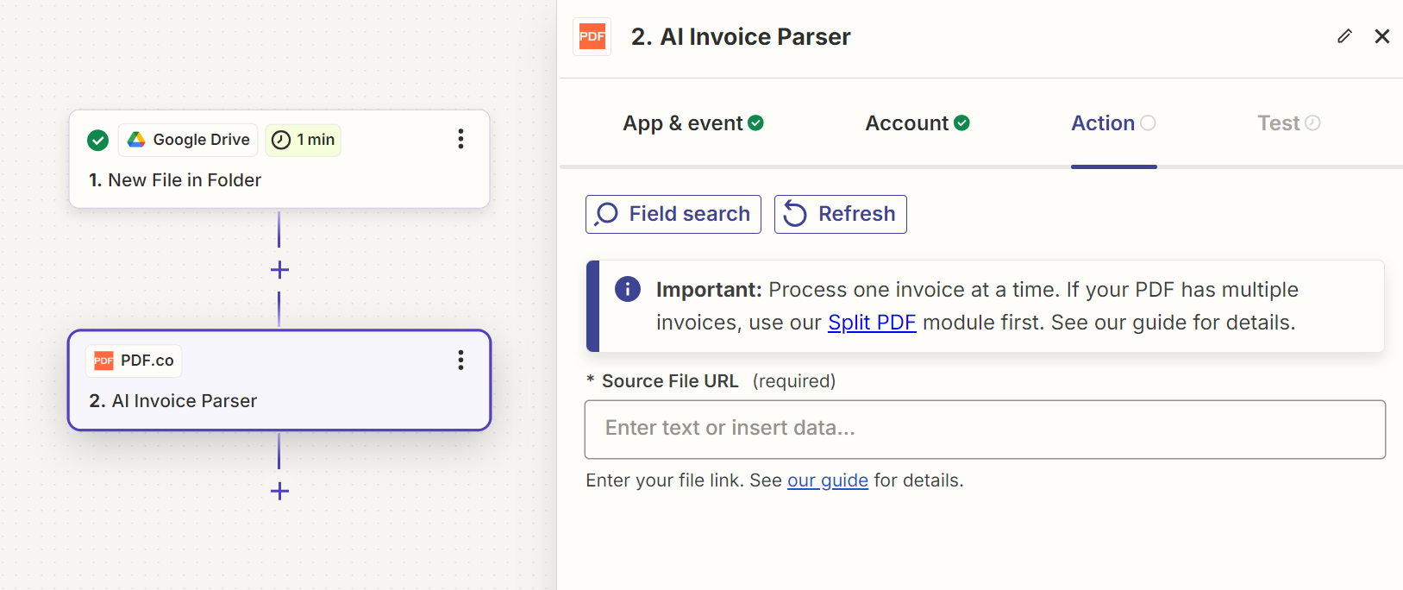Click the Refresh button

click(x=841, y=214)
